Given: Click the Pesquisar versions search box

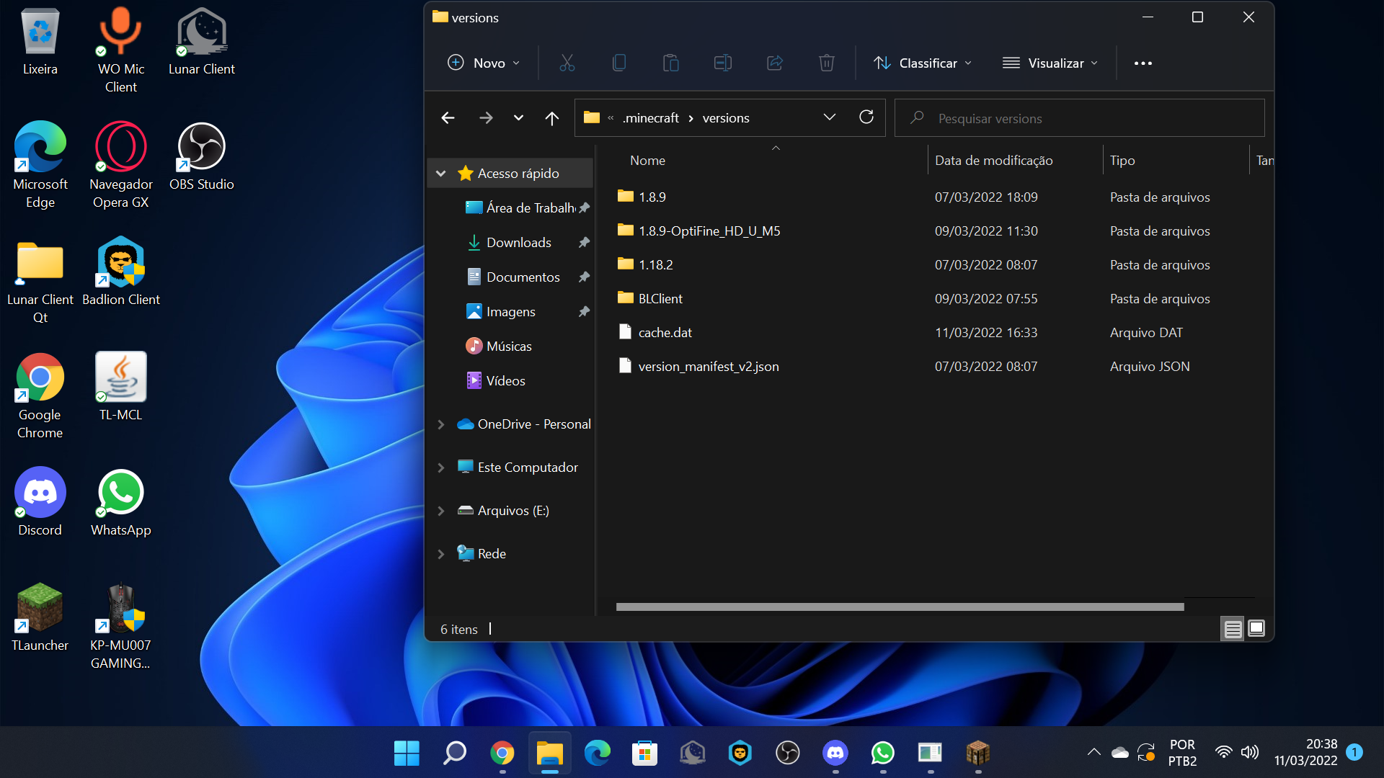Looking at the screenshot, I should (1080, 118).
